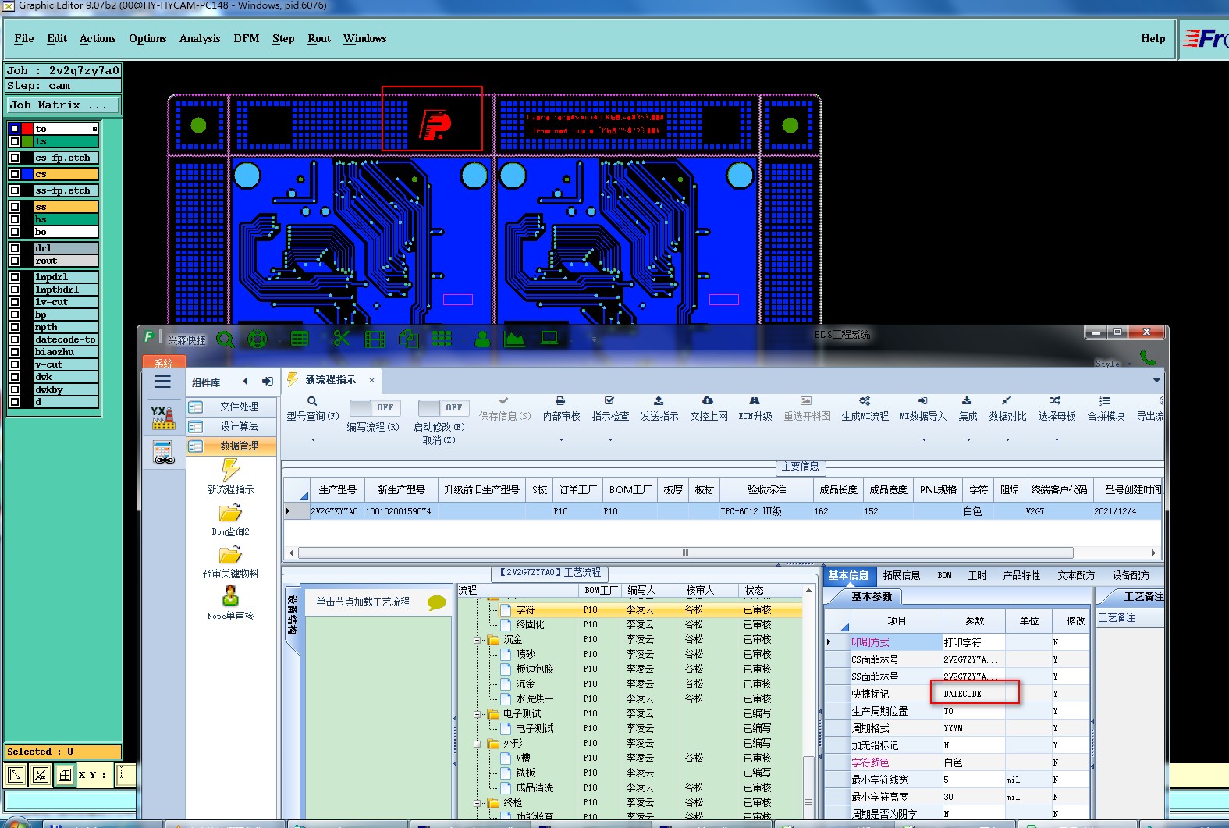Open the Analysis menu in Graphic Editor
This screenshot has width=1229, height=828.
point(200,38)
